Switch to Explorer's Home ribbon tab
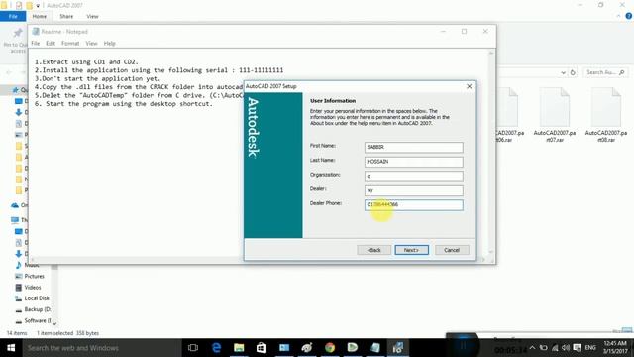 pos(40,16)
